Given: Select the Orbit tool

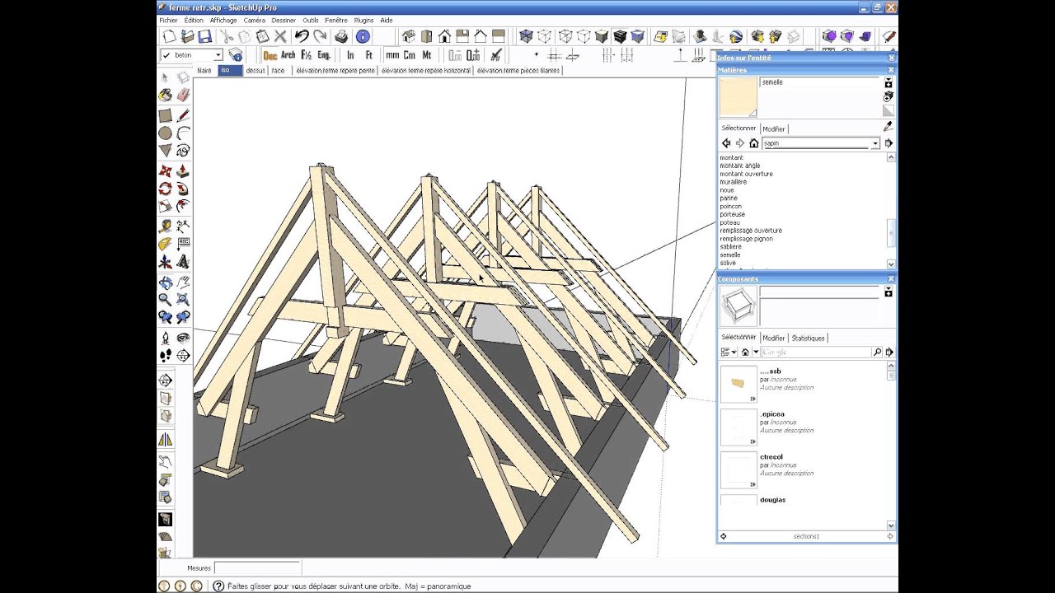Looking at the screenshot, I should tap(165, 282).
